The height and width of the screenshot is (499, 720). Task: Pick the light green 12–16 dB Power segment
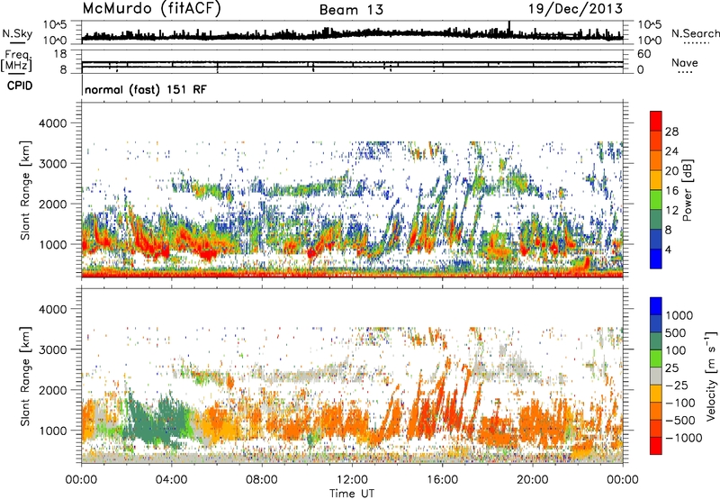656,199
